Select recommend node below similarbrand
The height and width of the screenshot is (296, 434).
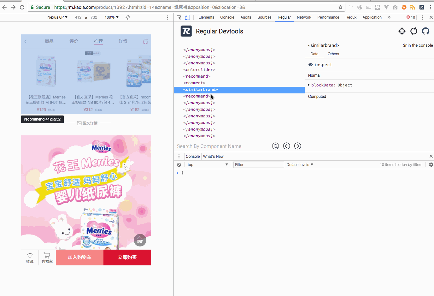point(197,96)
